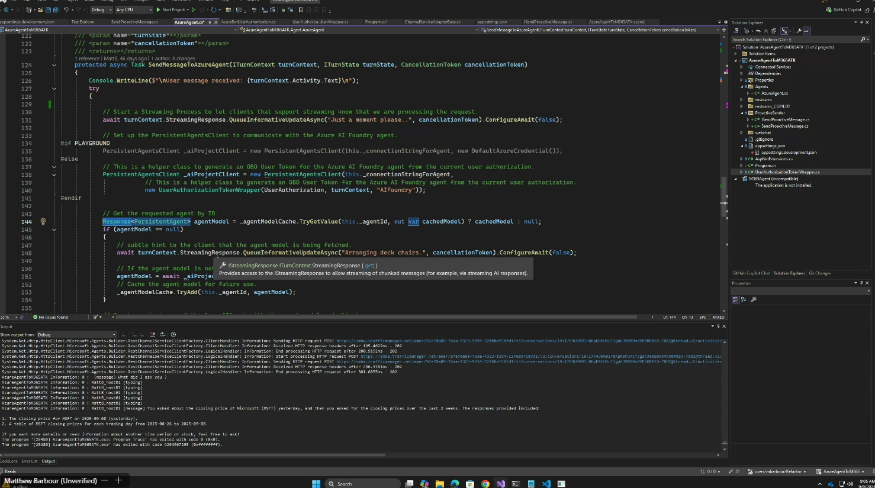Screen dimensions: 875x488
Task: Click Properties panel wrench icon
Action: tap(754, 299)
